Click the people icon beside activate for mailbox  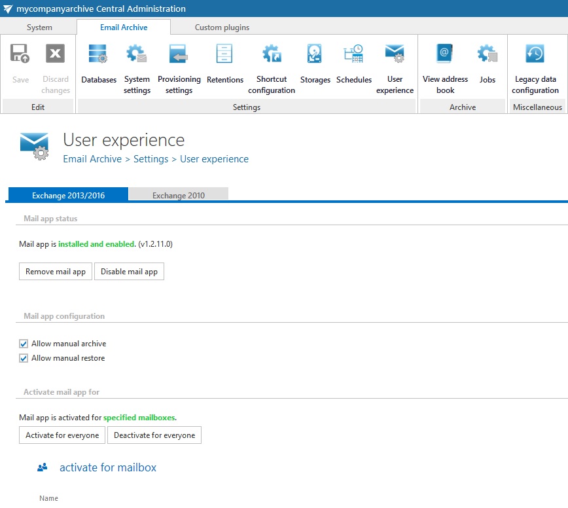[x=43, y=467]
